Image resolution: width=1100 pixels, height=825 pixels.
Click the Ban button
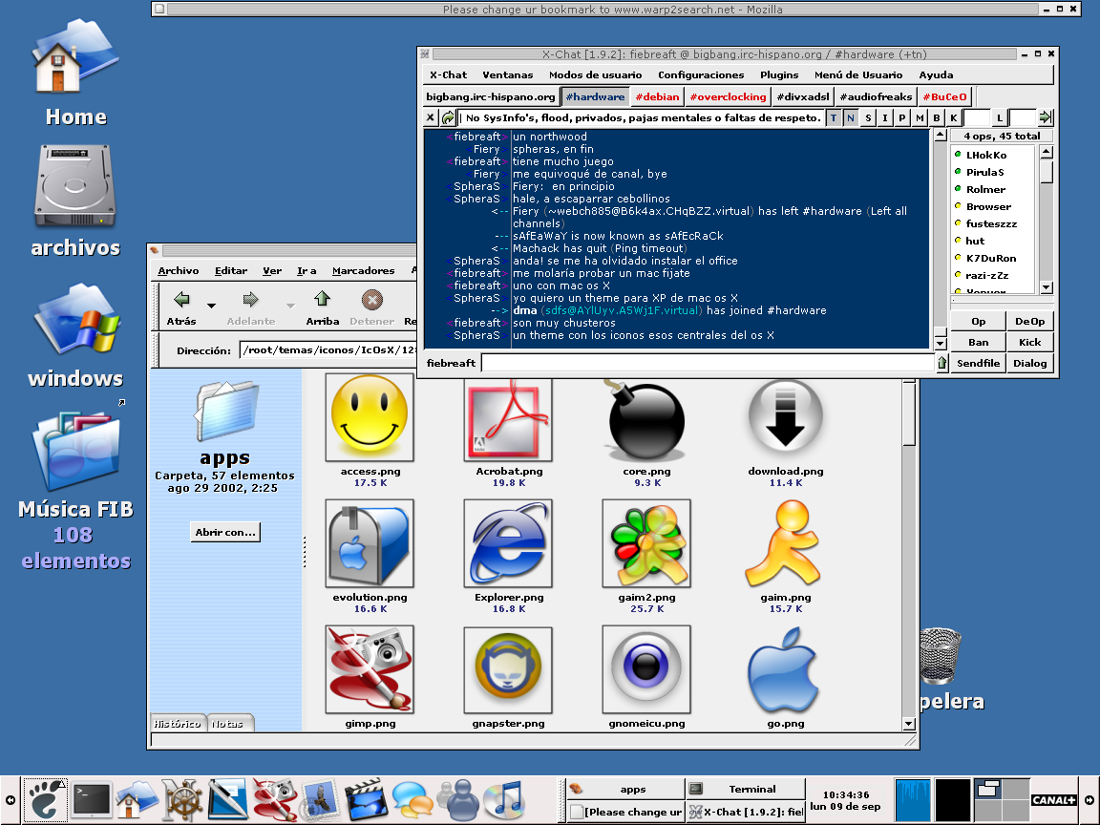click(979, 343)
